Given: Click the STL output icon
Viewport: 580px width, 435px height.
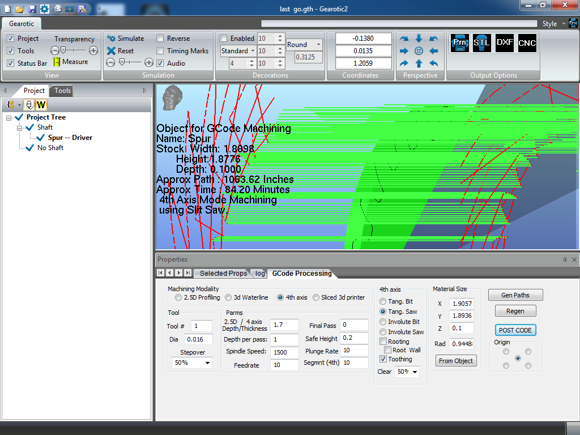Looking at the screenshot, I should (x=482, y=43).
